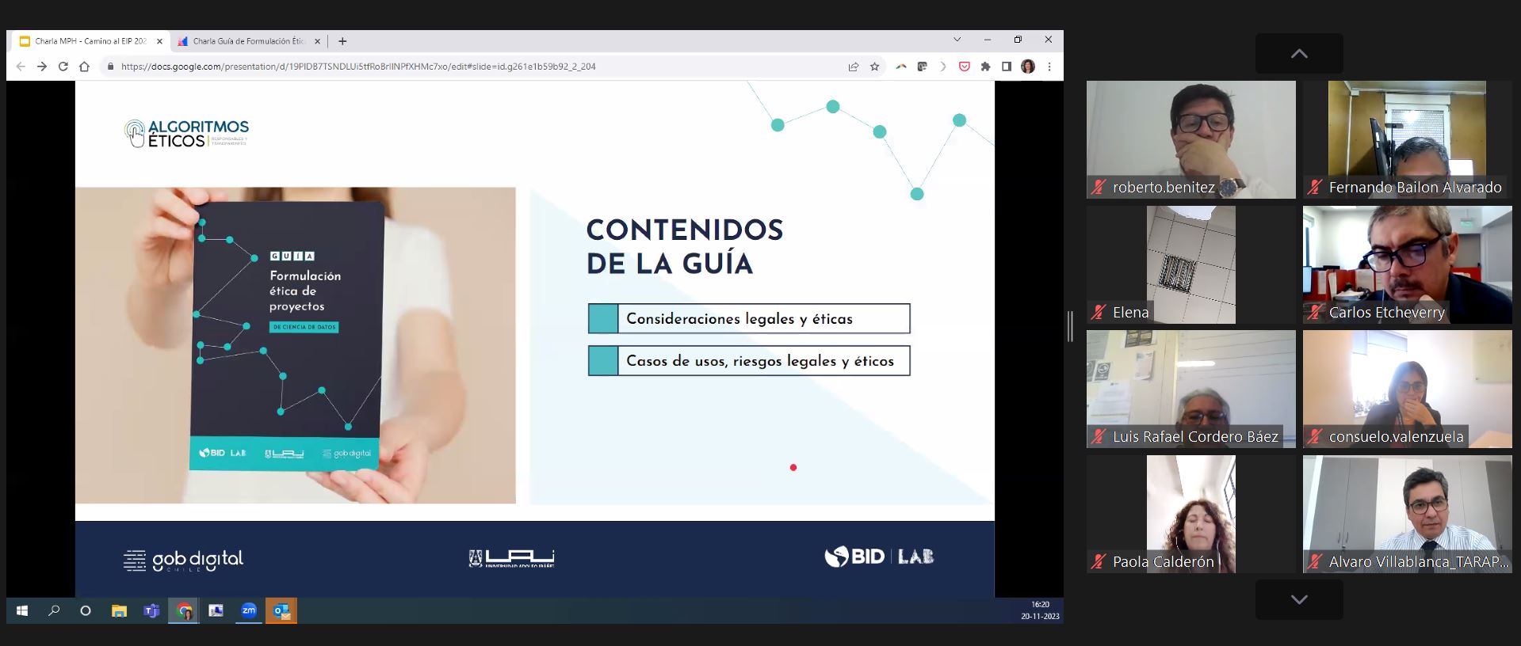Bookmark this page with the star icon
The width and height of the screenshot is (1521, 646).
coord(874,66)
